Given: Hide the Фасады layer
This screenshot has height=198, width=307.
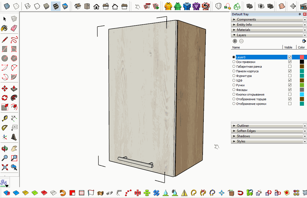Looking at the screenshot, I should (290, 90).
